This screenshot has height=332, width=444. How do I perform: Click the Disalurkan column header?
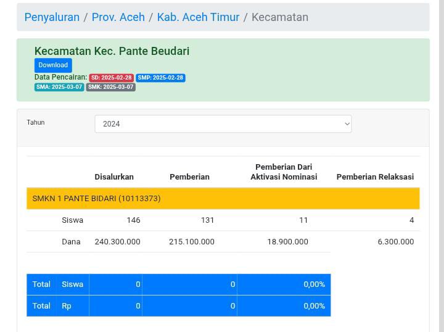pyautogui.click(x=114, y=176)
